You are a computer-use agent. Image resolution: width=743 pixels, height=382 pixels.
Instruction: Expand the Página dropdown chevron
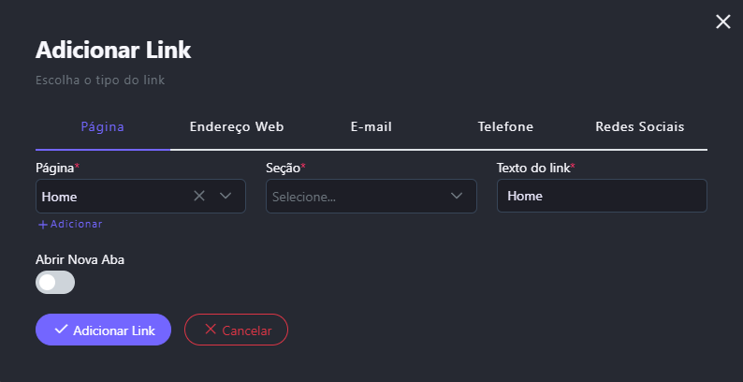click(x=226, y=196)
